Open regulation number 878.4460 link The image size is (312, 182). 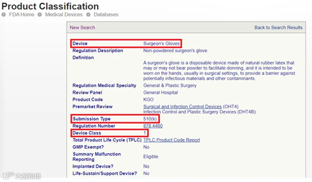[x=153, y=126]
